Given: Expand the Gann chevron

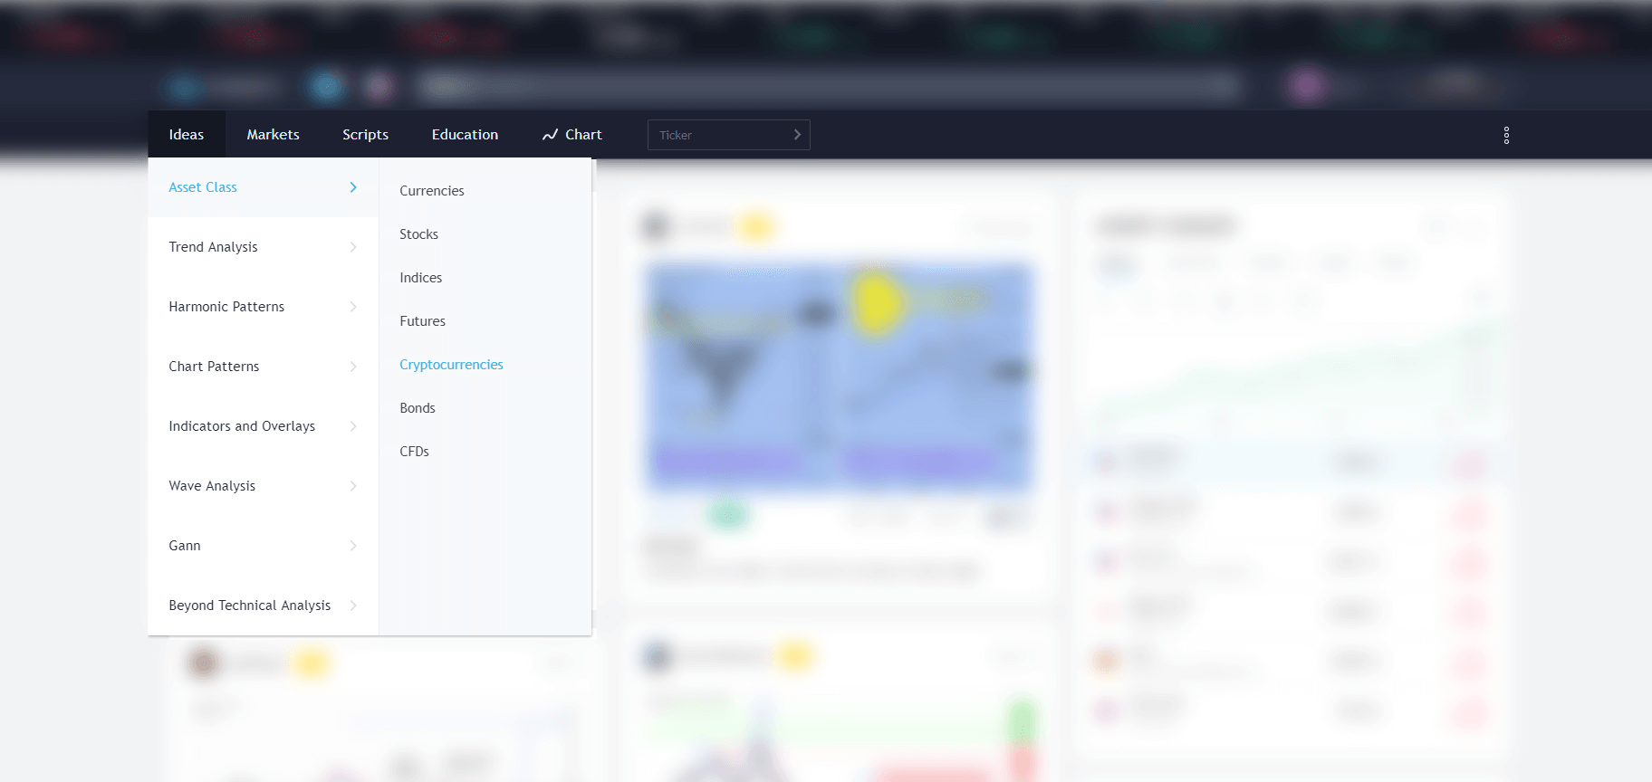Looking at the screenshot, I should tap(353, 546).
